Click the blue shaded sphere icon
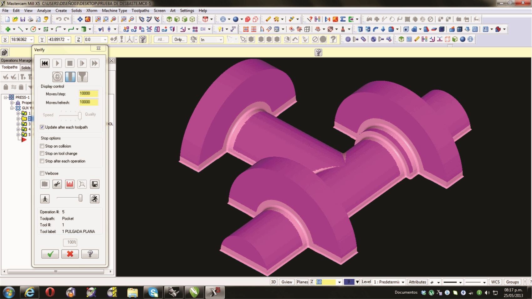 click(236, 19)
